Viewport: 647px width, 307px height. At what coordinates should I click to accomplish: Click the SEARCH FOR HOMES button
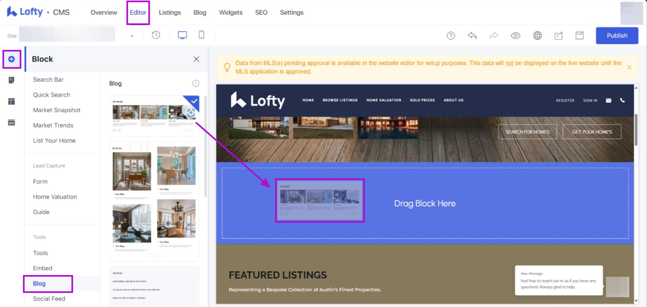tap(528, 132)
